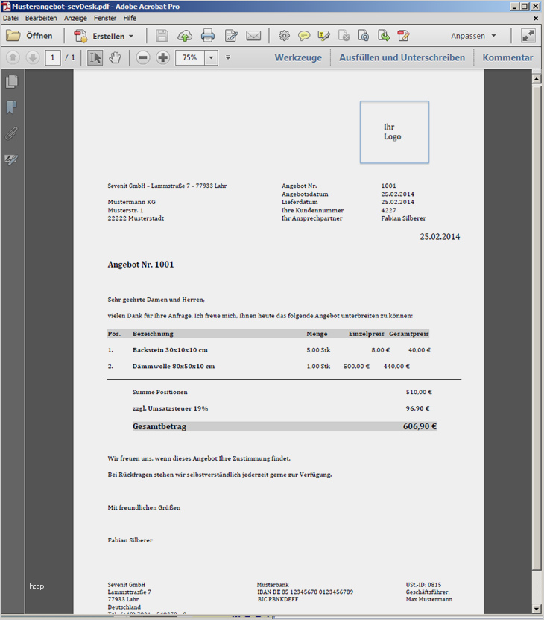Open the Kommentar panel
Image resolution: width=544 pixels, height=620 pixels.
(x=507, y=57)
